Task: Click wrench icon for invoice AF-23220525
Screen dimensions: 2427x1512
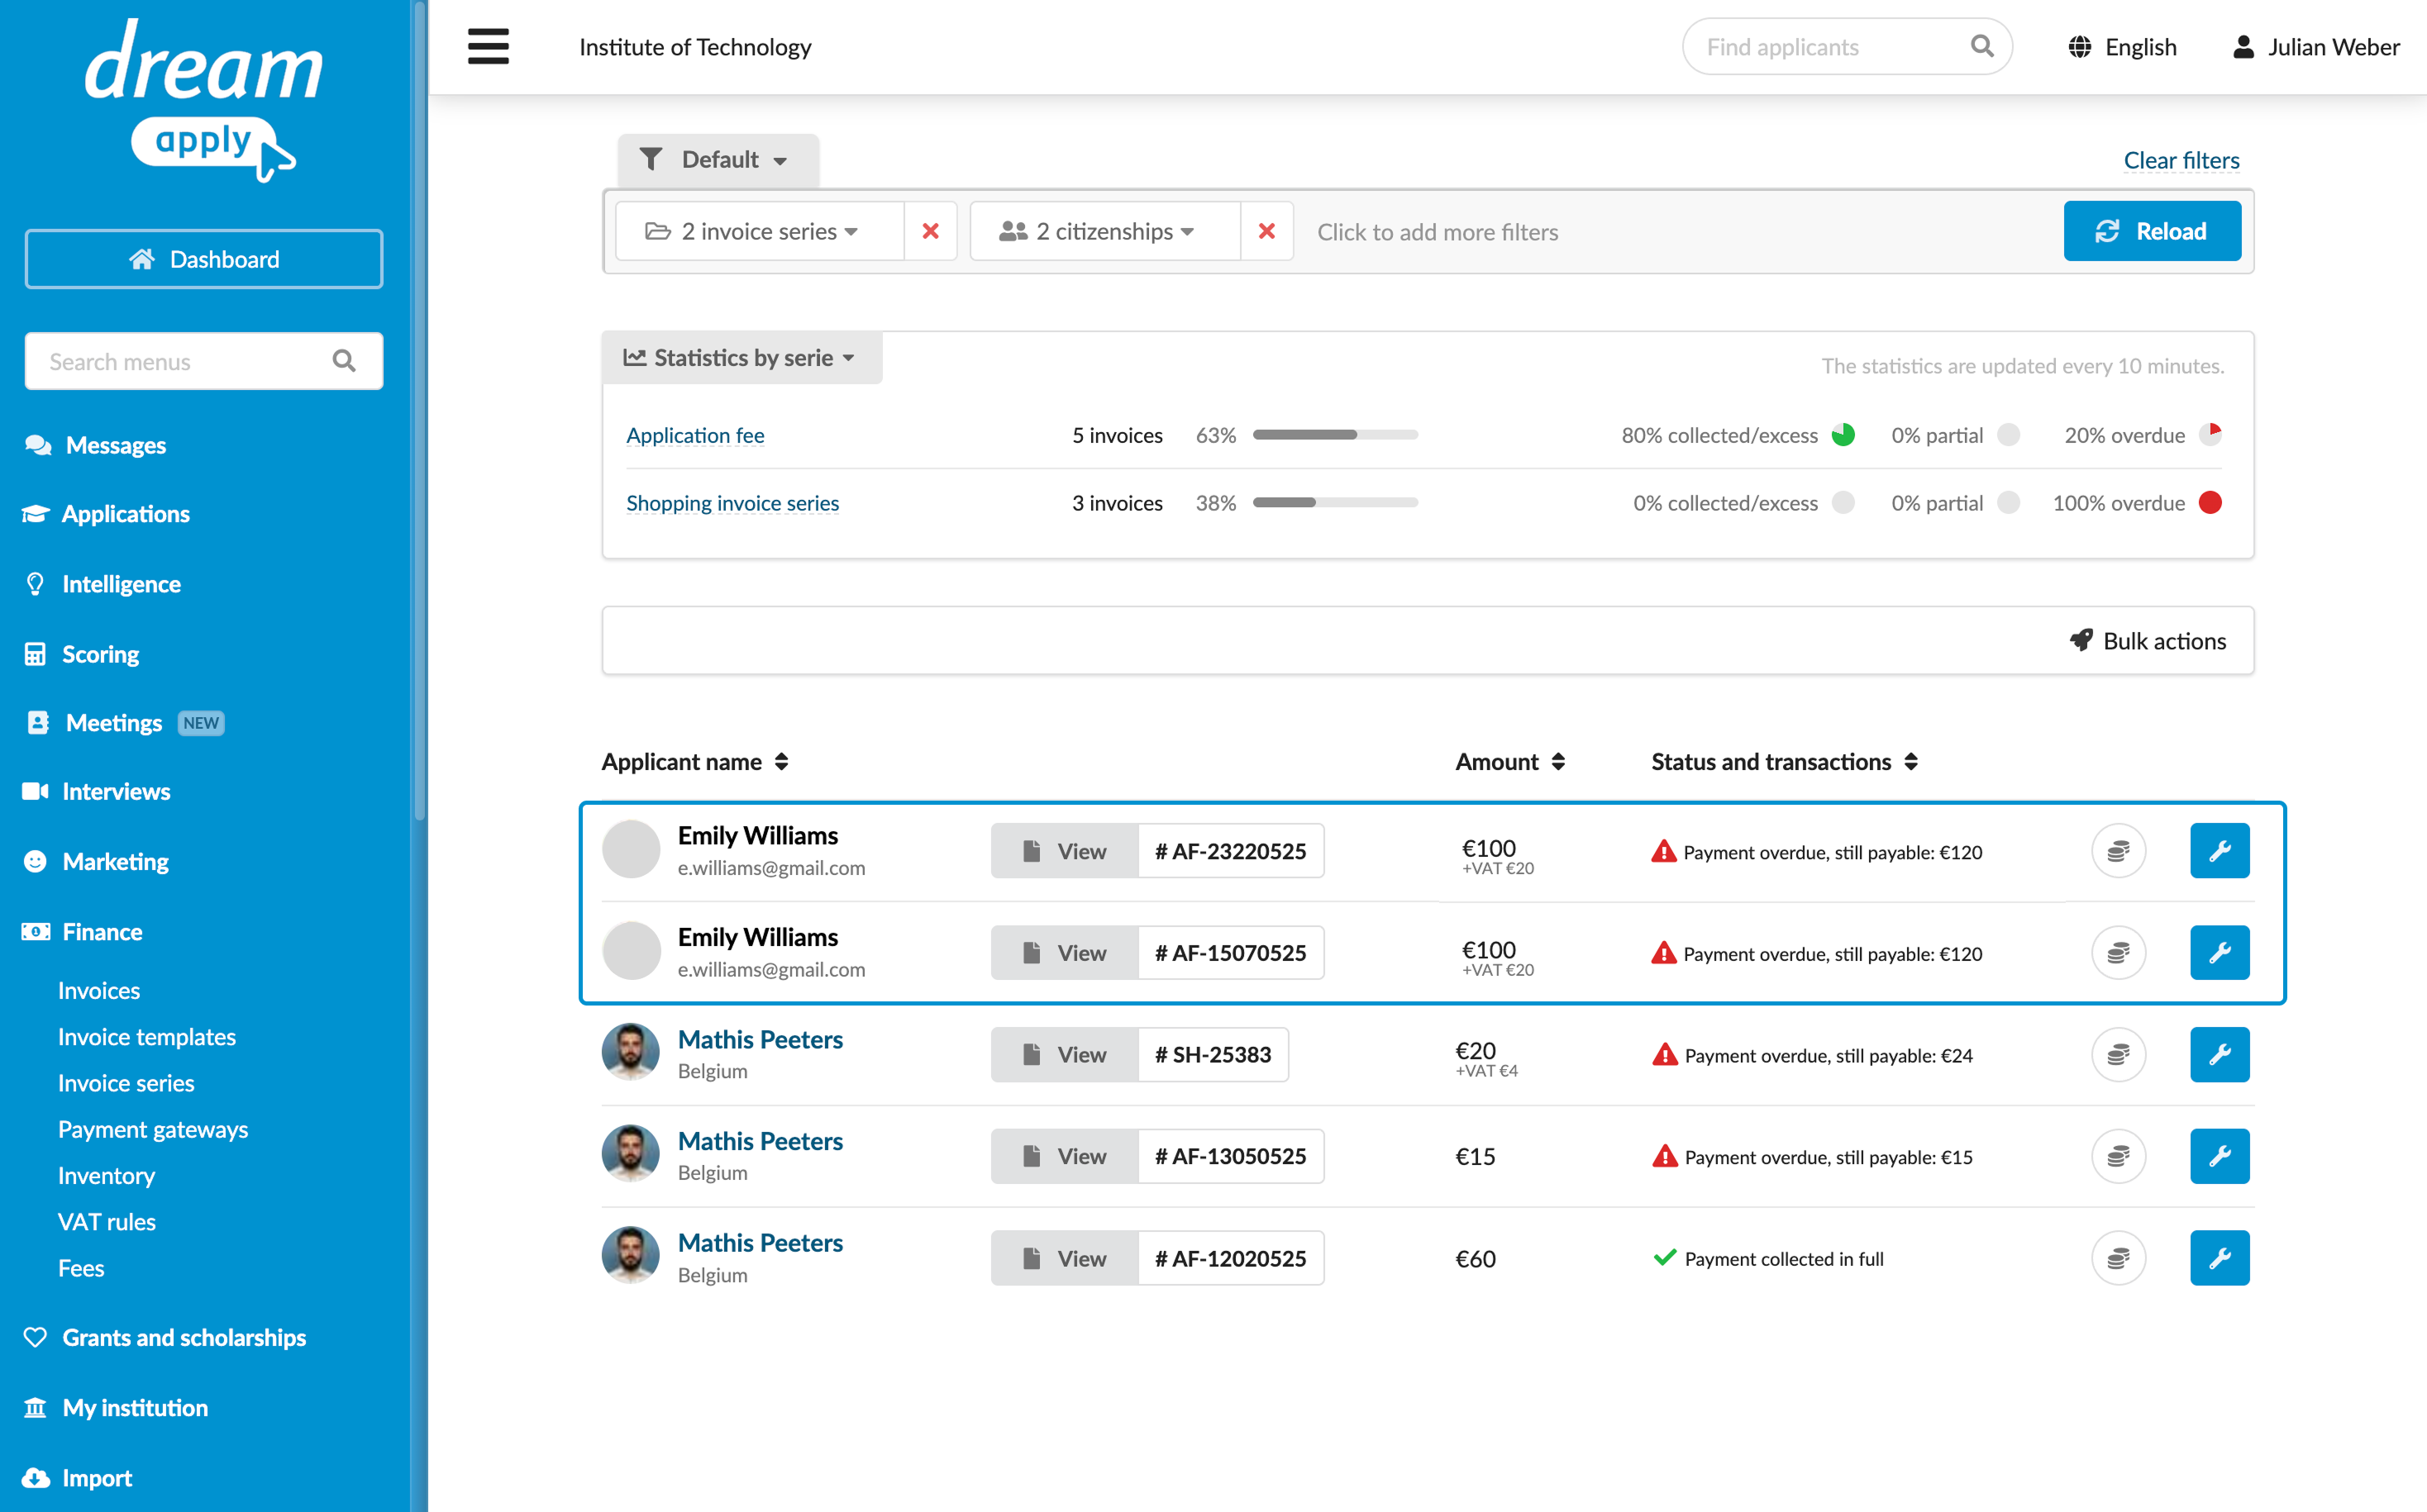Action: [2219, 851]
